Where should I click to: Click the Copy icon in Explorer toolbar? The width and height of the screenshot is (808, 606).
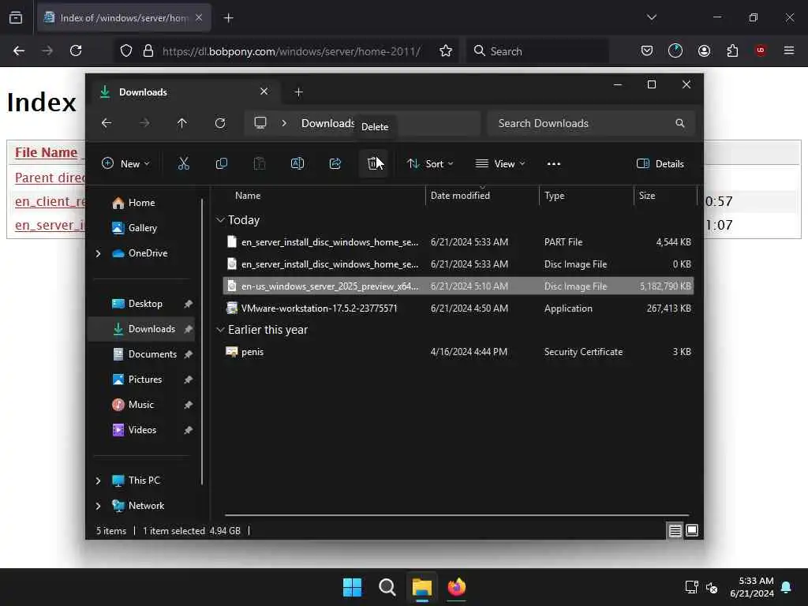click(x=222, y=164)
